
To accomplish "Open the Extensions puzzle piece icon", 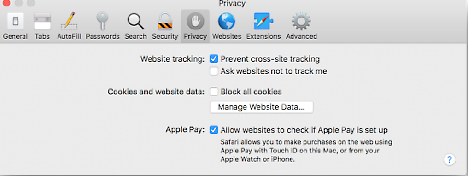I will (263, 21).
